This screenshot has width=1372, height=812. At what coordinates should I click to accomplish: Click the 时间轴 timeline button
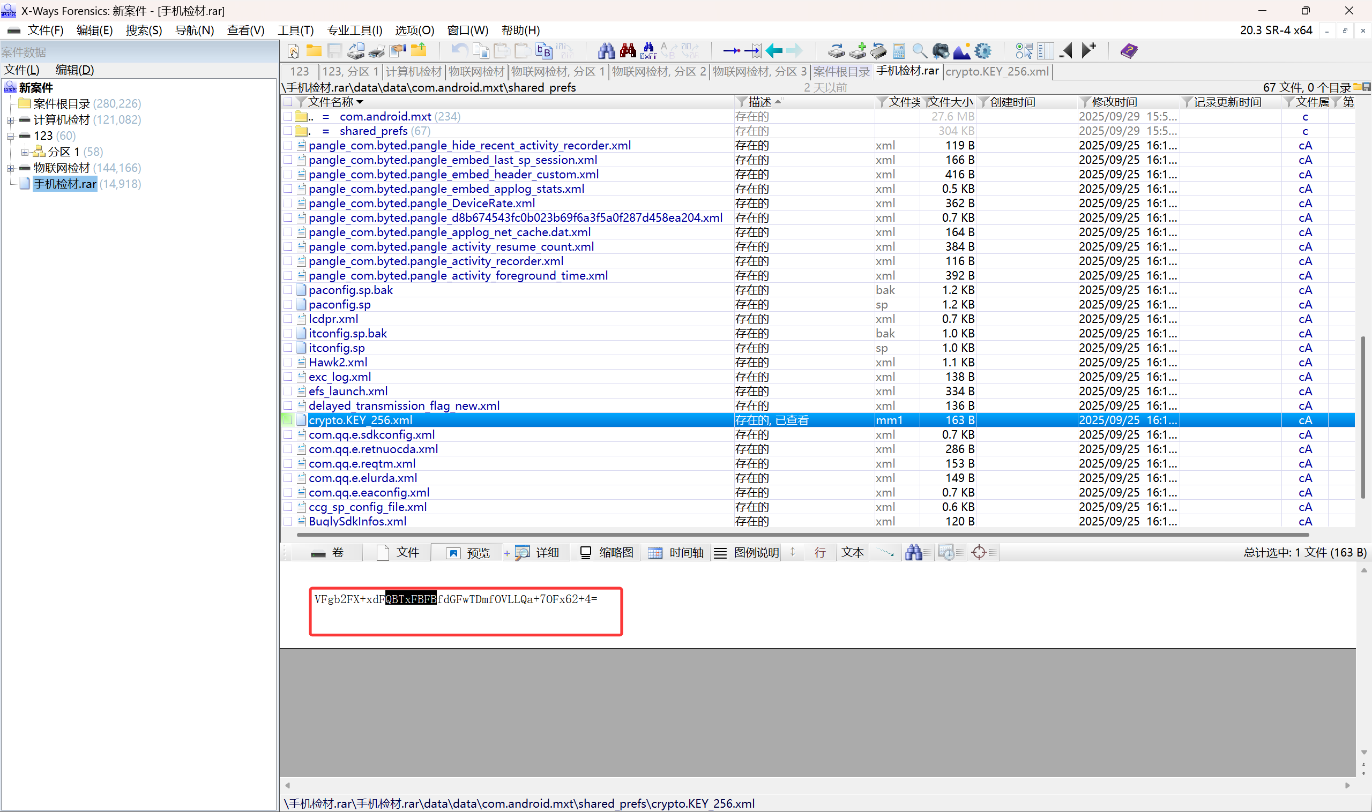coord(676,553)
